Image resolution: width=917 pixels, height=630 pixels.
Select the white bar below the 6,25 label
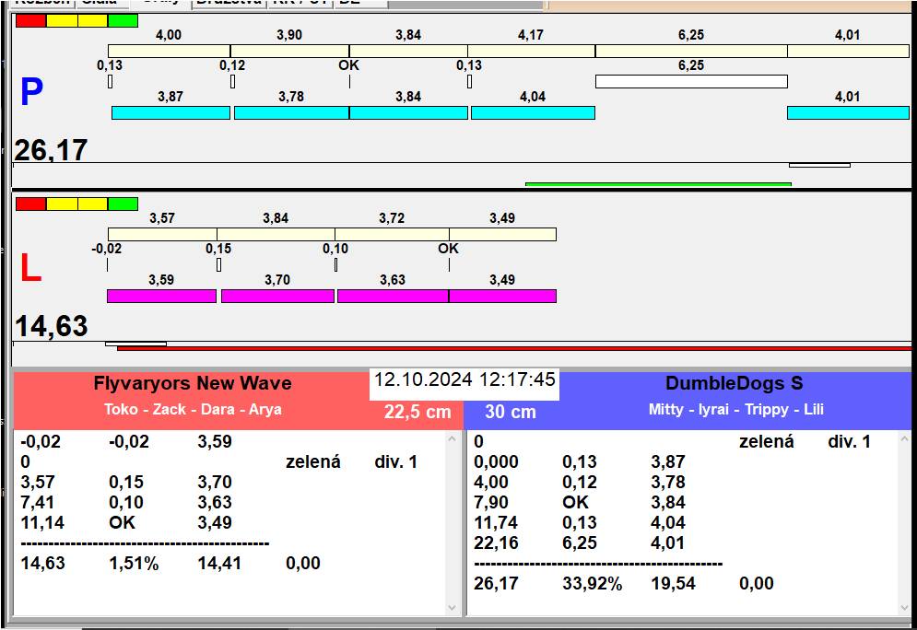[x=691, y=81]
